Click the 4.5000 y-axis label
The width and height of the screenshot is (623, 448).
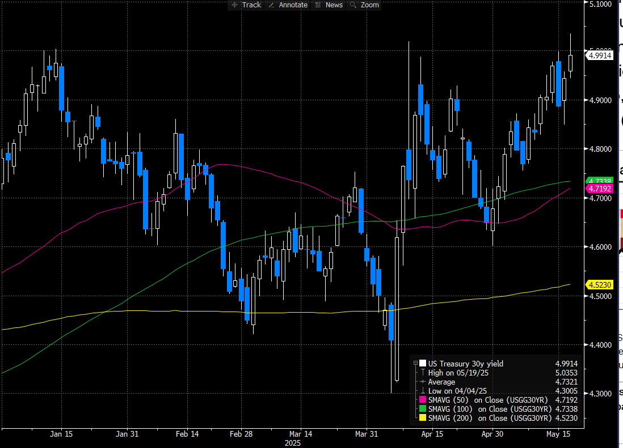(x=600, y=296)
